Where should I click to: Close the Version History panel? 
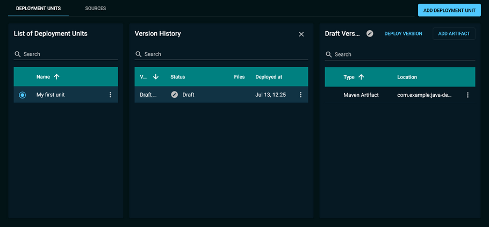pyautogui.click(x=301, y=34)
